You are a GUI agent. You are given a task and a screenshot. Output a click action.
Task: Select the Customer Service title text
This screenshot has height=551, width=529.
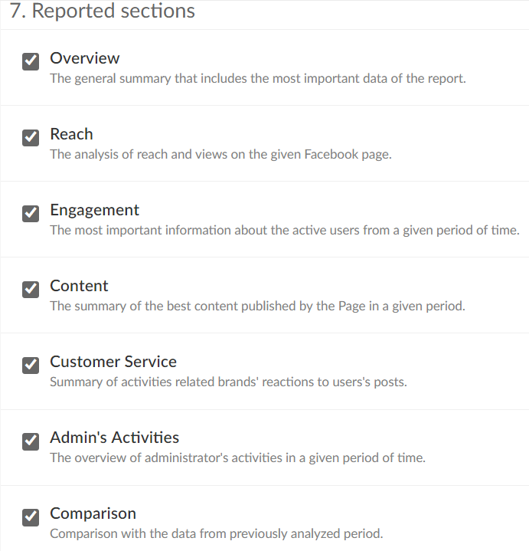point(113,362)
